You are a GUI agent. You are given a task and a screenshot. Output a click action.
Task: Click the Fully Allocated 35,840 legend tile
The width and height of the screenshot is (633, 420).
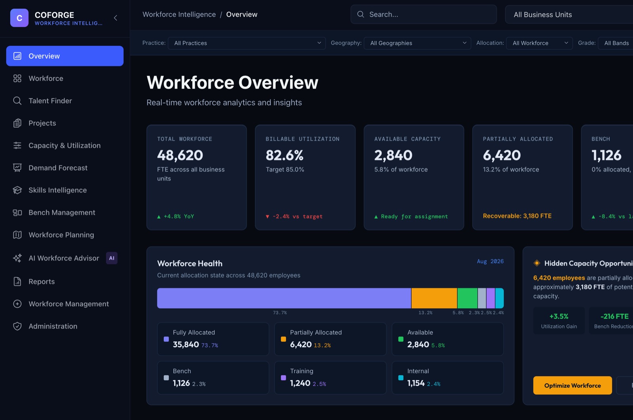tap(213, 339)
